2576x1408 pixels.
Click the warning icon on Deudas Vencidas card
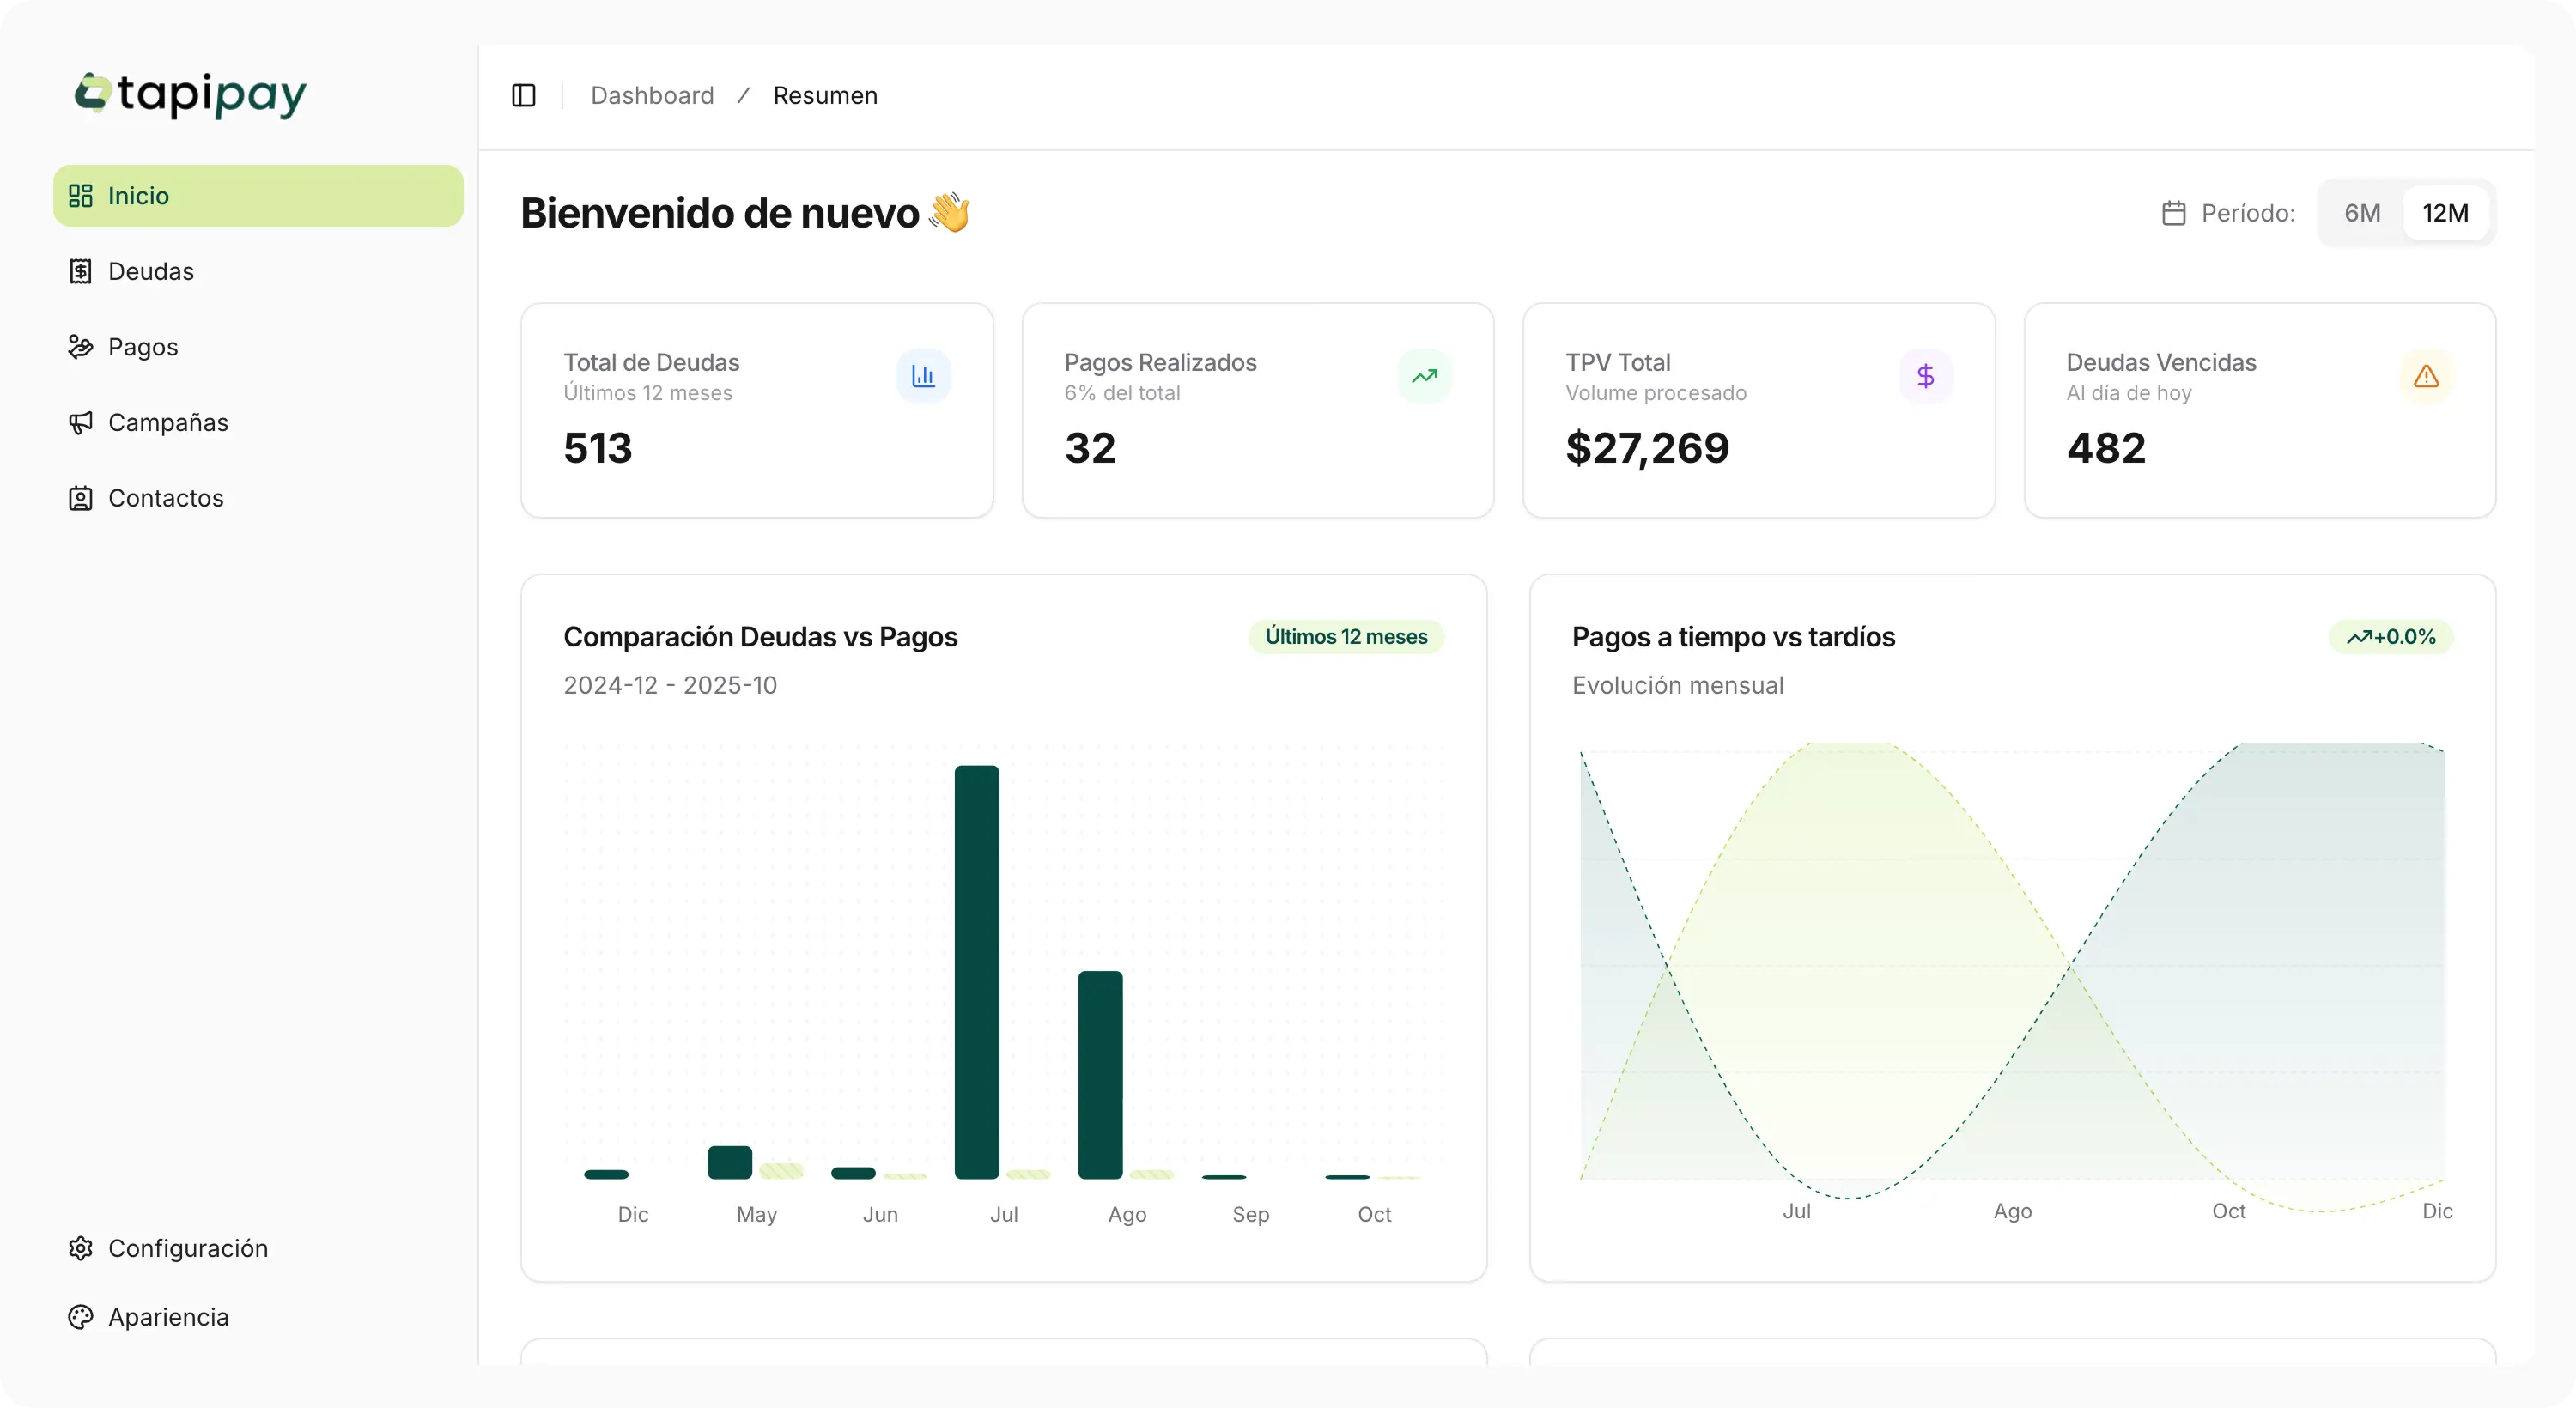[x=2427, y=376]
